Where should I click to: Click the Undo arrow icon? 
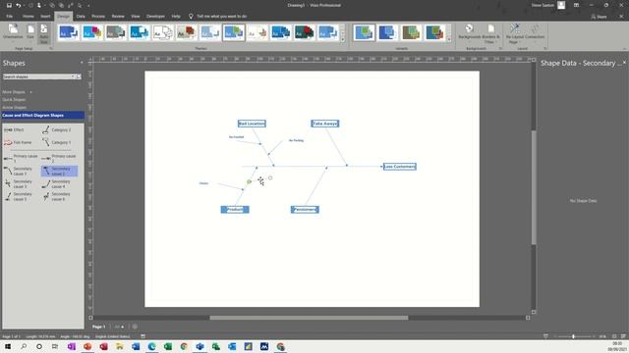(x=19, y=5)
